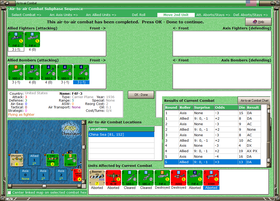This screenshot has height=201, width=280.
Task: Select the F4F-4 counter in Allied Fighters
Action: pyautogui.click(x=32, y=40)
